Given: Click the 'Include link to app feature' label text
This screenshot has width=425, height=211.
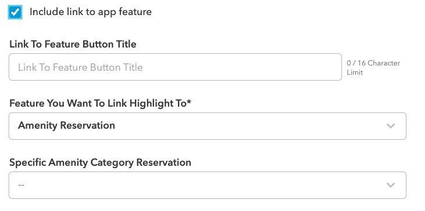Looking at the screenshot, I should tap(91, 12).
